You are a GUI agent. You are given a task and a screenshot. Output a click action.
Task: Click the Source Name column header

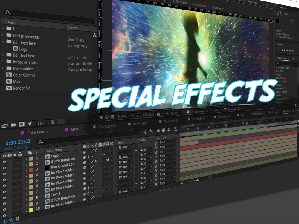point(54,151)
